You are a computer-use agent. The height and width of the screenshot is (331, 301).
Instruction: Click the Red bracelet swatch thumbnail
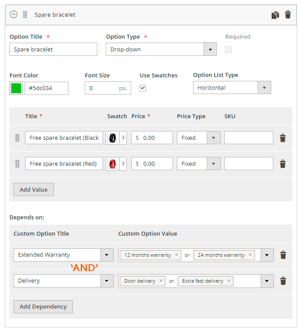(112, 164)
